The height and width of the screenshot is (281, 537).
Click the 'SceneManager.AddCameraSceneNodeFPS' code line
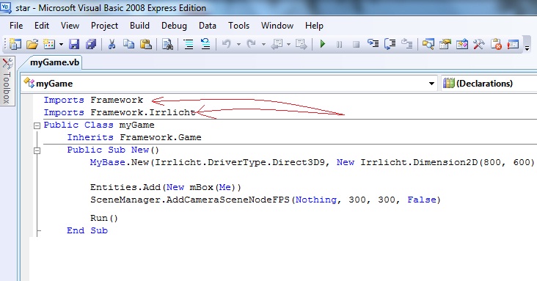266,200
